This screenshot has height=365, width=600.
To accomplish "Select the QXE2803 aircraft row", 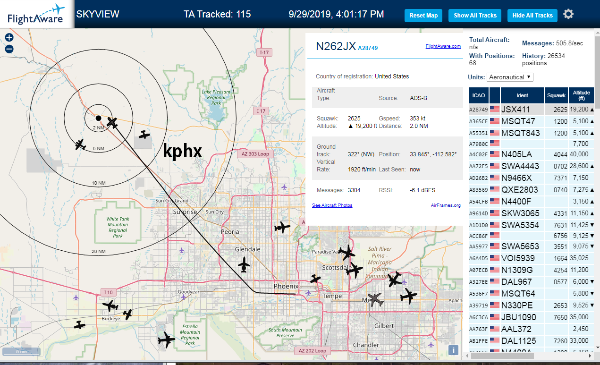I will pos(531,189).
